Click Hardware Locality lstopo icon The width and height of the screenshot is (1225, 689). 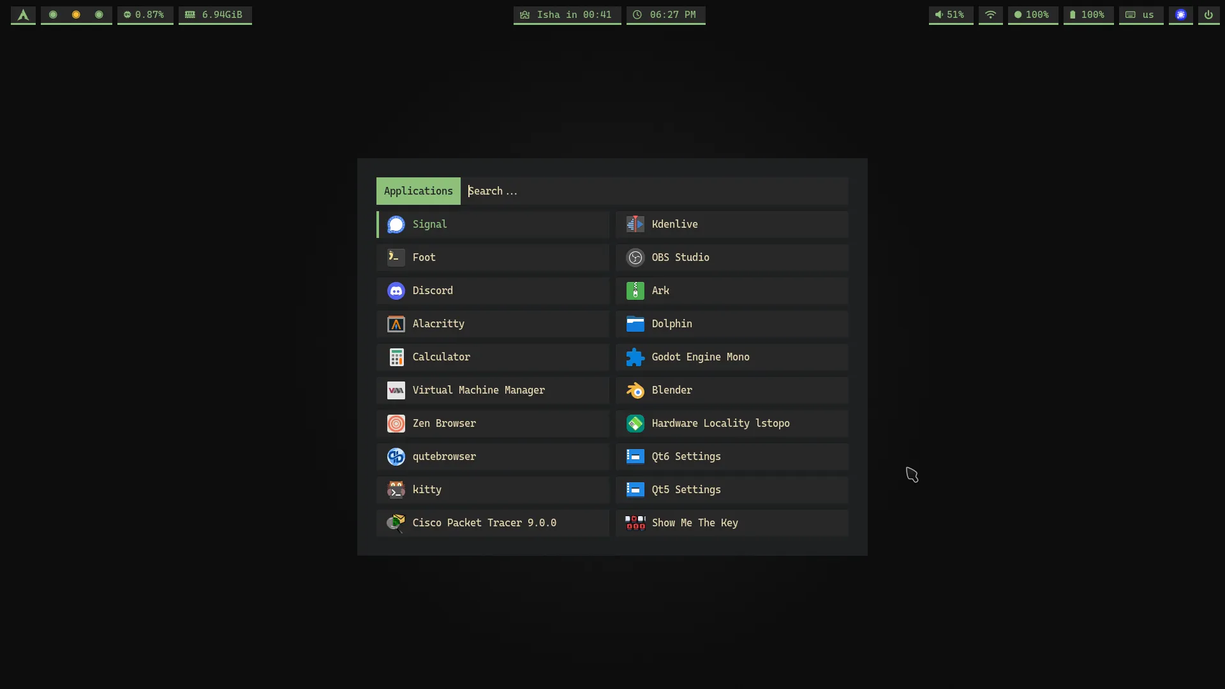[x=635, y=424]
